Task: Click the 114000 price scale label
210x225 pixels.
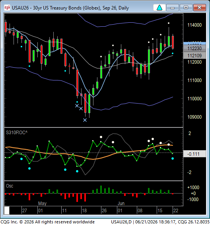Action: tap(194, 25)
